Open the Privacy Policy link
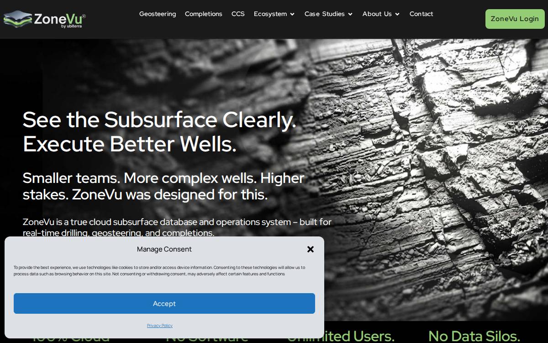 (160, 326)
